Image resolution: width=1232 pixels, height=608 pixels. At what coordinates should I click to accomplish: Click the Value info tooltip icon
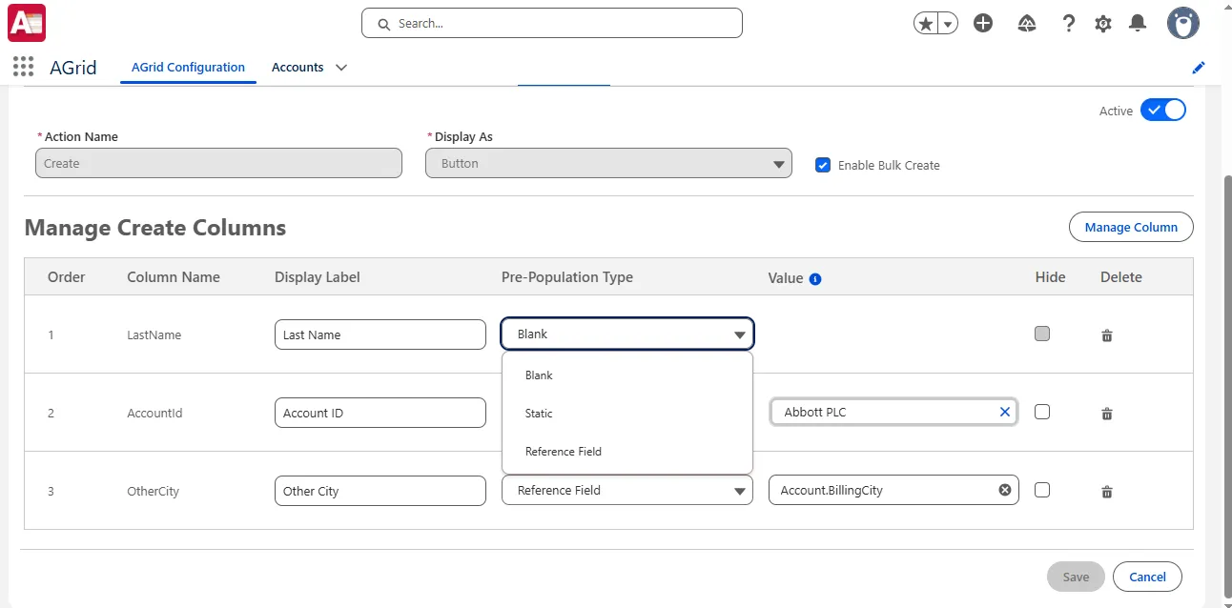click(x=815, y=279)
